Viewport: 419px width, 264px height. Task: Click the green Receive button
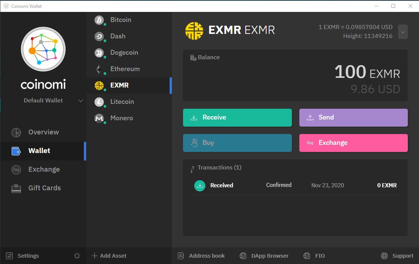click(x=237, y=118)
